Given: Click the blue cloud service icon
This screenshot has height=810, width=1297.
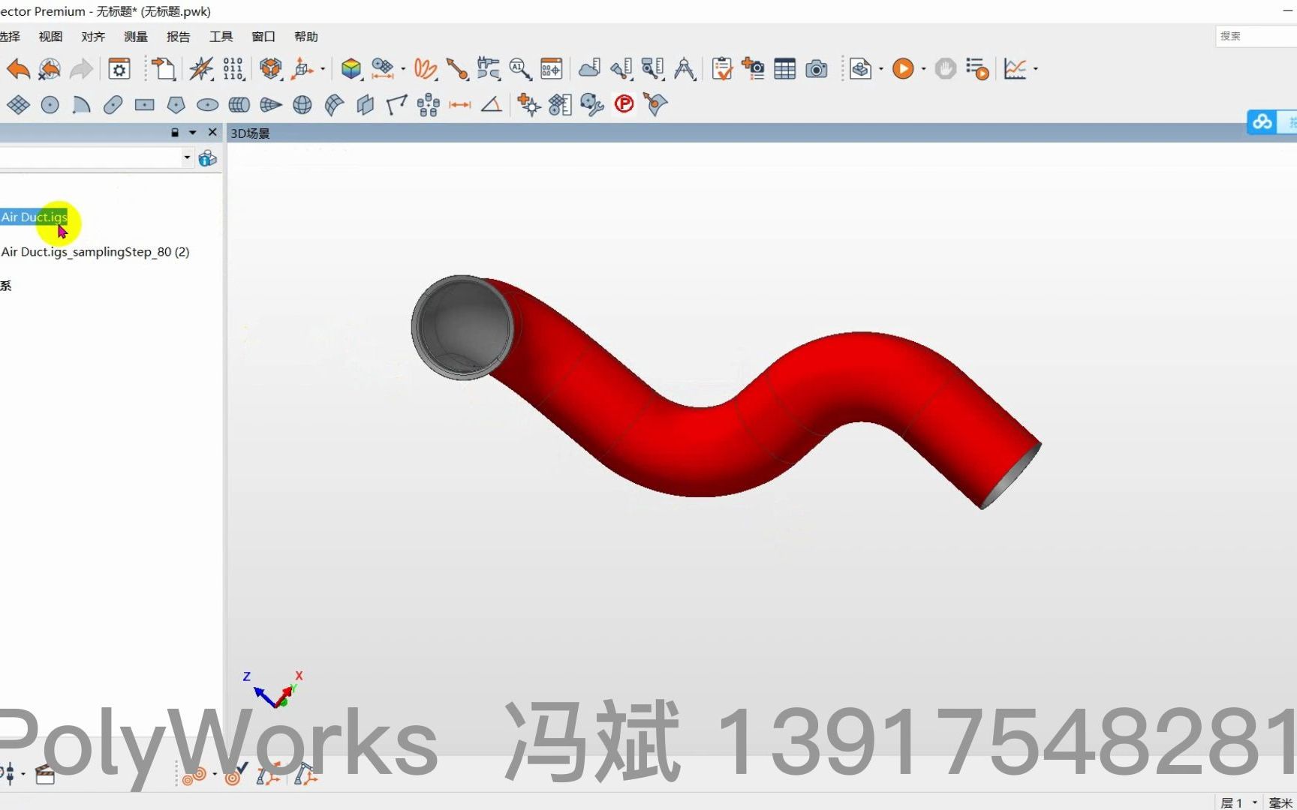Looking at the screenshot, I should pos(1262,121).
